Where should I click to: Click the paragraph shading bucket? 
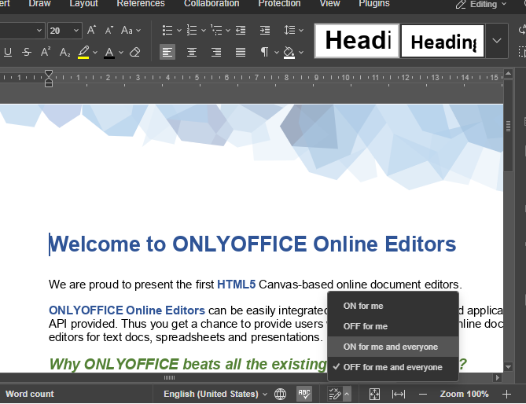click(x=289, y=53)
